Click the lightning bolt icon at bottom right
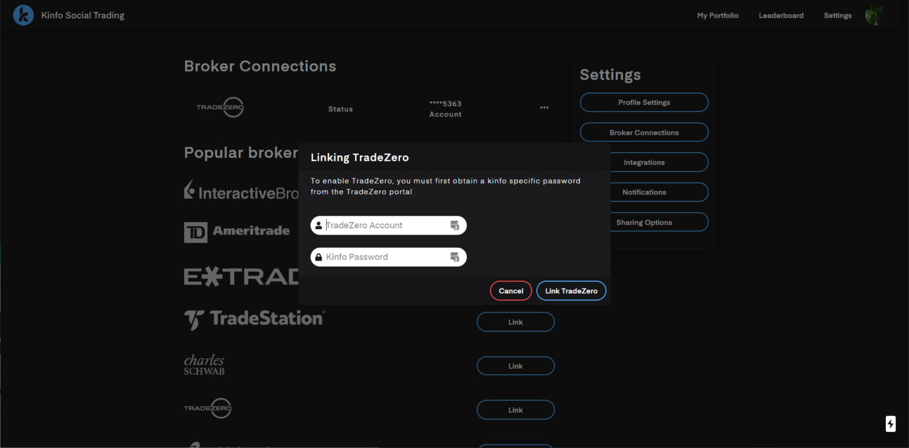909x448 pixels. point(890,424)
